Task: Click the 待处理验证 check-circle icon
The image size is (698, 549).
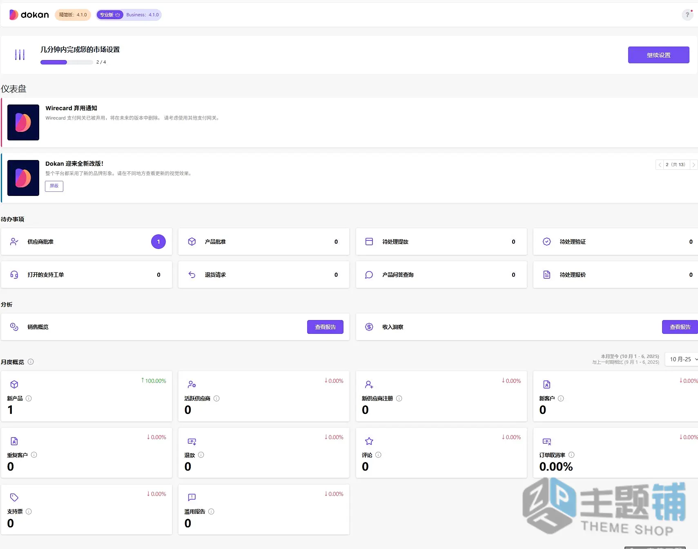Action: pyautogui.click(x=546, y=242)
